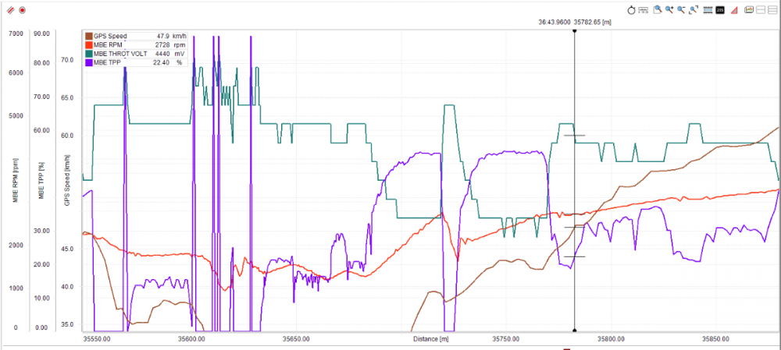This screenshot has width=781, height=350.
Task: Click the zoom out magnifier icon
Action: [682, 9]
